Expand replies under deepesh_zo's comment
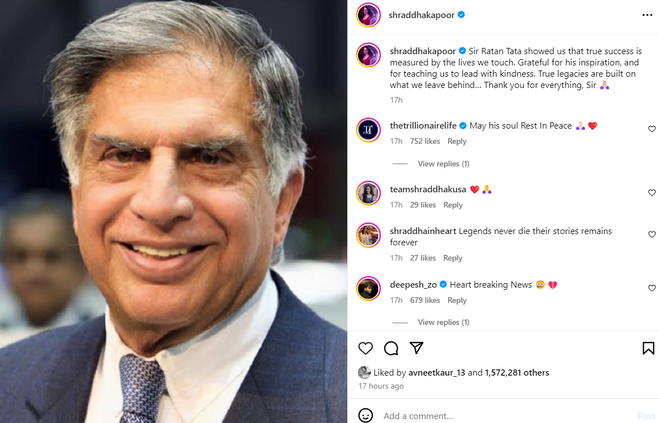This screenshot has height=423, width=659. (443, 322)
